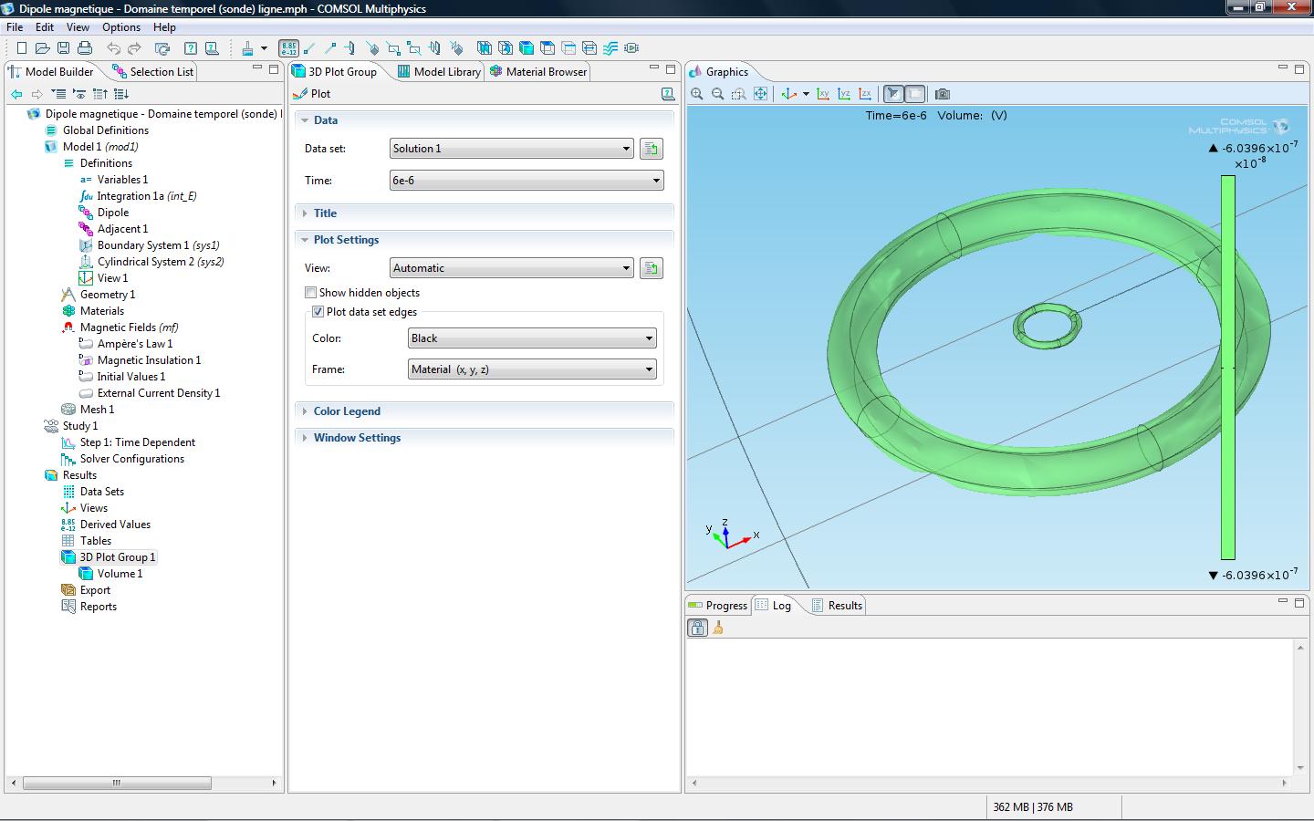Click the 8.85e-12 evaluate icon in toolbar
1314x821 pixels.
pyautogui.click(x=288, y=48)
